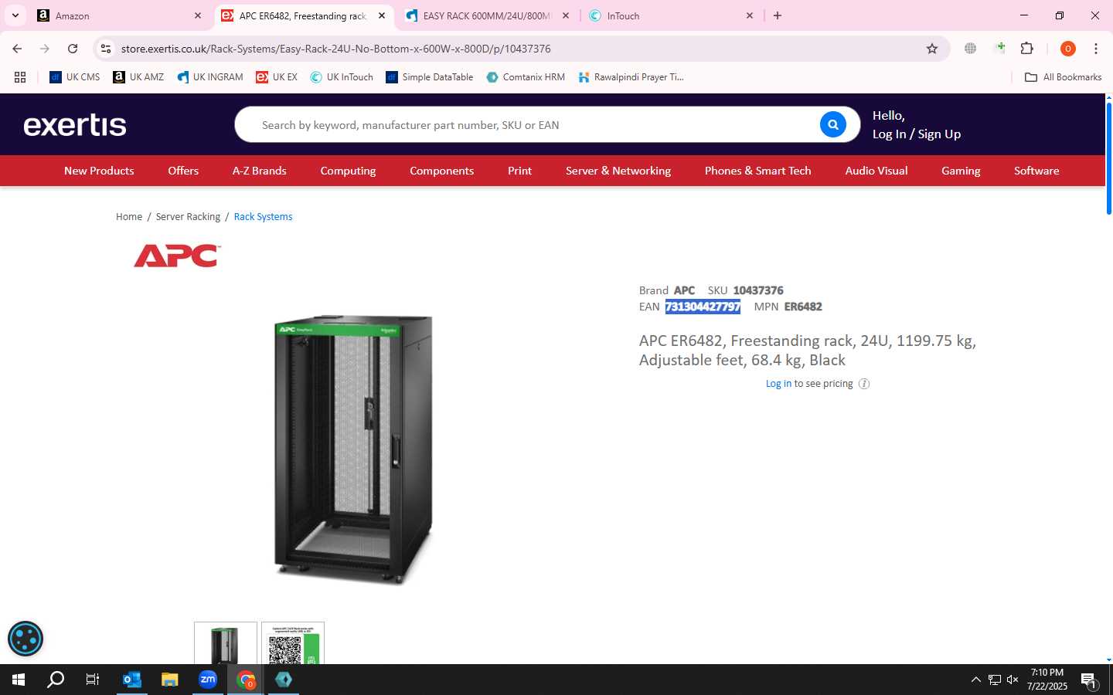The image size is (1113, 695).
Task: Open Server & Networking menu
Action: click(x=618, y=171)
